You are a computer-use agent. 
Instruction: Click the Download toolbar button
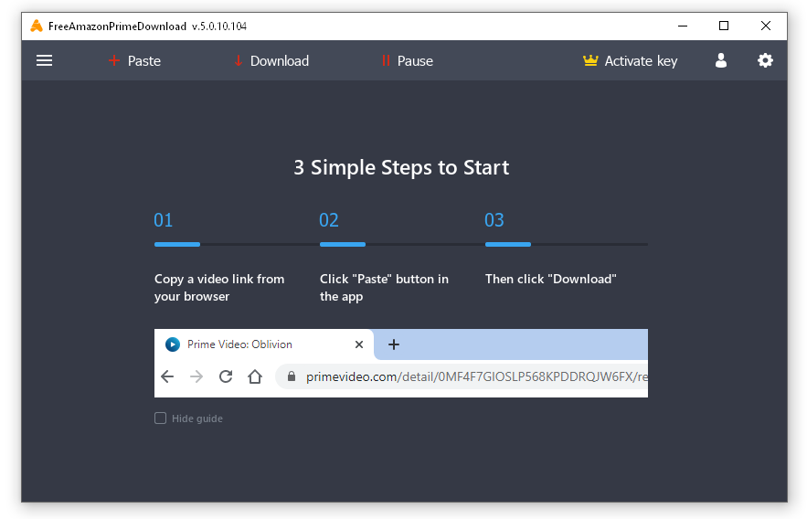[x=271, y=60]
